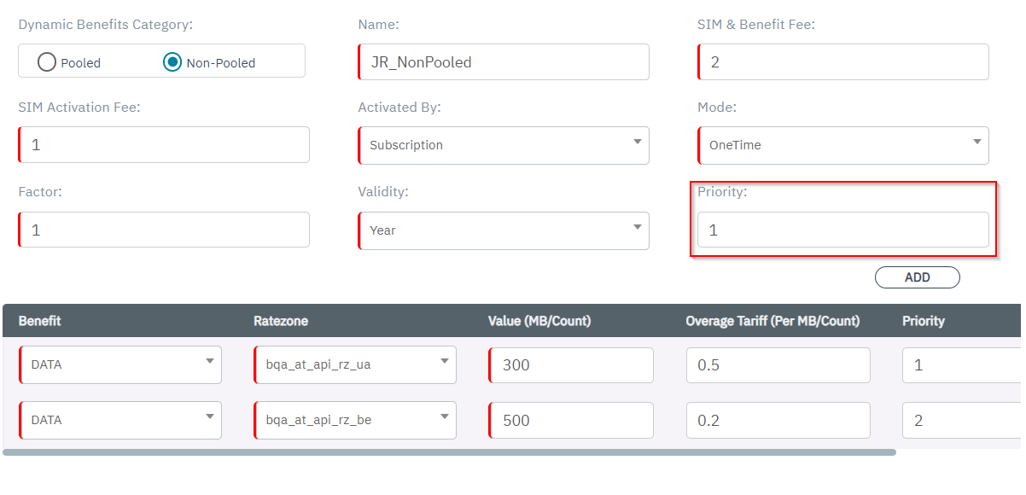Expand the bqa_at_api_rz_be ratezone dropdown
The height and width of the screenshot is (495, 1026).
click(x=355, y=420)
